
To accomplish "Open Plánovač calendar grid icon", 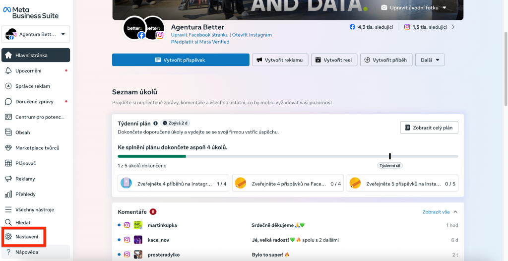I will pos(8,163).
